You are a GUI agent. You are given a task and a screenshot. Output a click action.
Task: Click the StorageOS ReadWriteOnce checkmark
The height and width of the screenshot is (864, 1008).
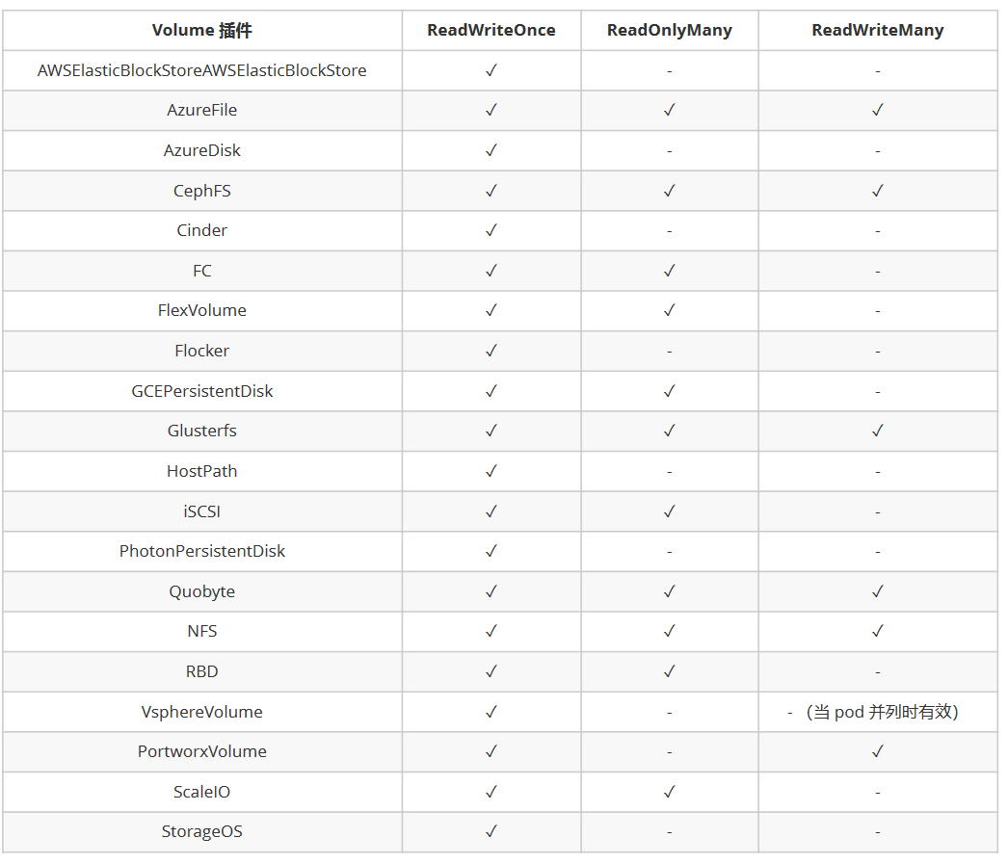click(491, 832)
